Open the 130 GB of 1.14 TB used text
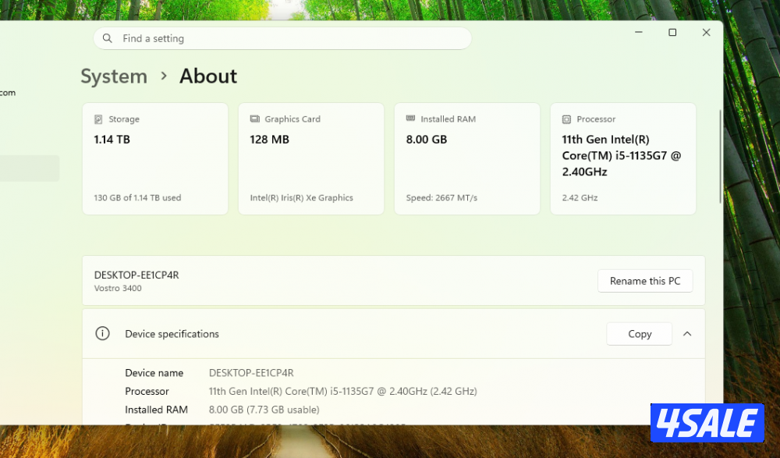 click(x=137, y=198)
